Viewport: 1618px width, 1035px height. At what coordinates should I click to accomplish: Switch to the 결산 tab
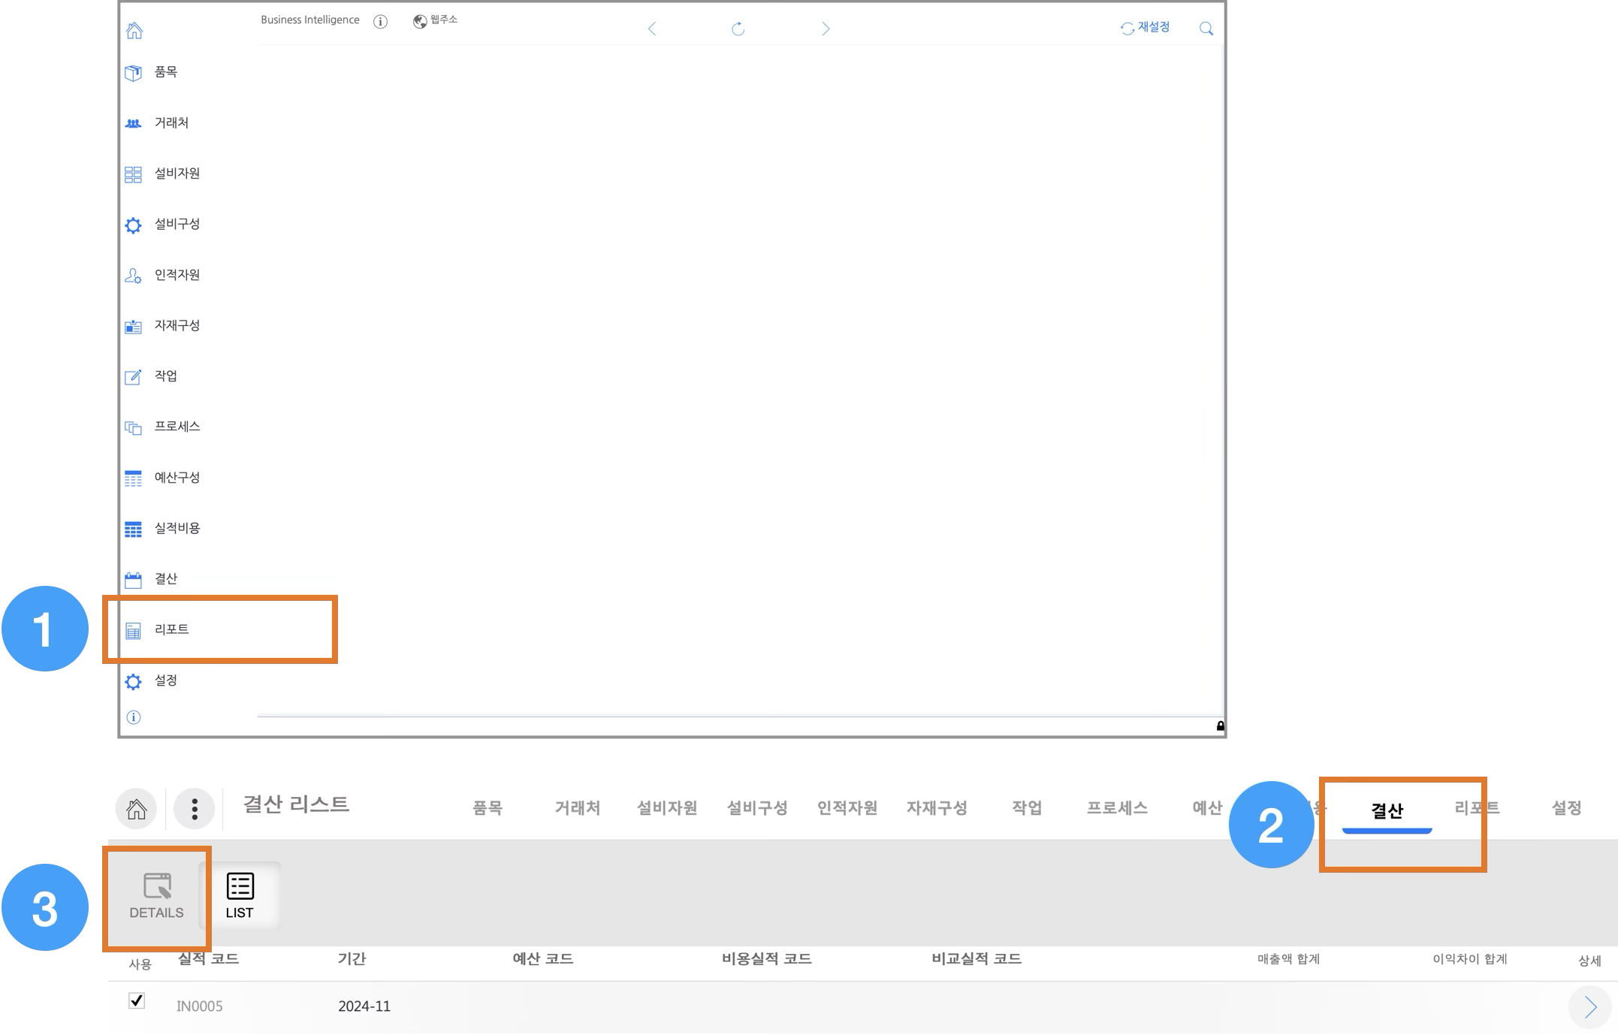coord(1387,810)
